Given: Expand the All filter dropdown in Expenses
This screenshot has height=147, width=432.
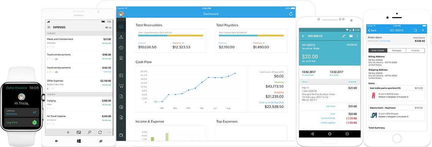Looking at the screenshot, I should [108, 28].
